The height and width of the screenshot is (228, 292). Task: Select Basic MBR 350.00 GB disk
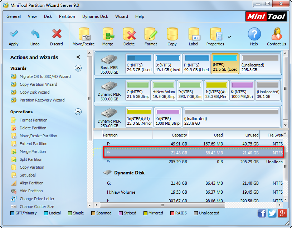(x=109, y=64)
